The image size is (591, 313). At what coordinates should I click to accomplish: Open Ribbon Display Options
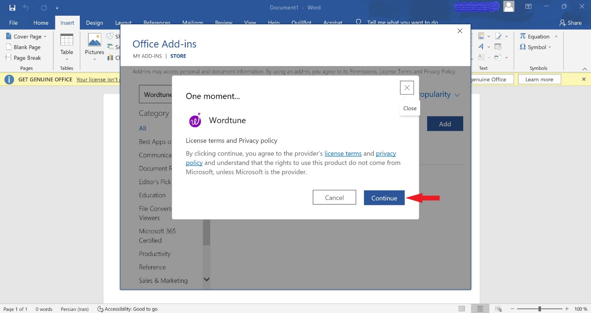click(528, 7)
